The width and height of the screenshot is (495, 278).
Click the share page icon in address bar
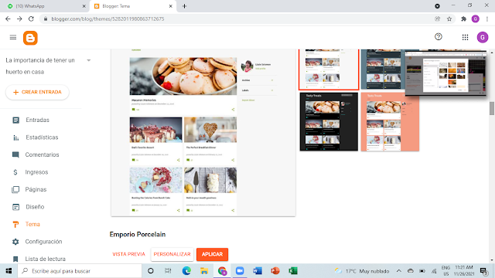coord(438,19)
